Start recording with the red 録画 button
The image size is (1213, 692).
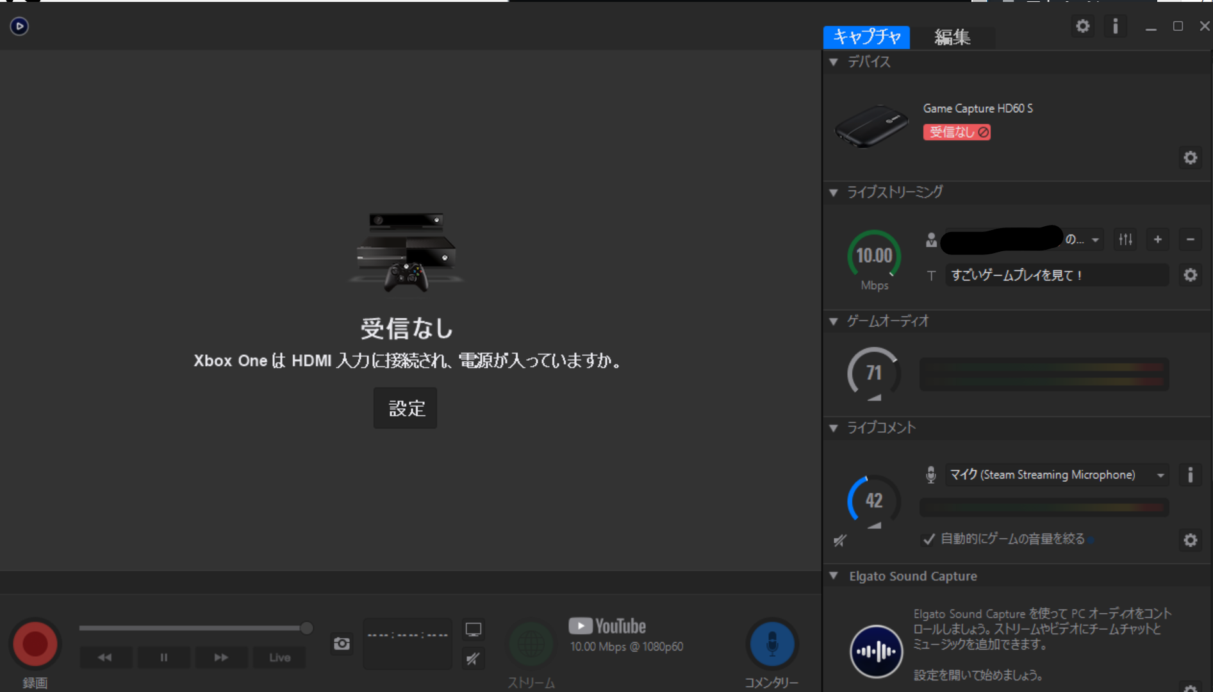coord(35,644)
